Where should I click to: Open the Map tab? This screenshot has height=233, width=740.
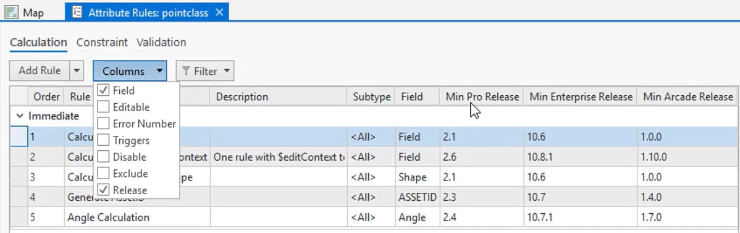click(x=32, y=13)
